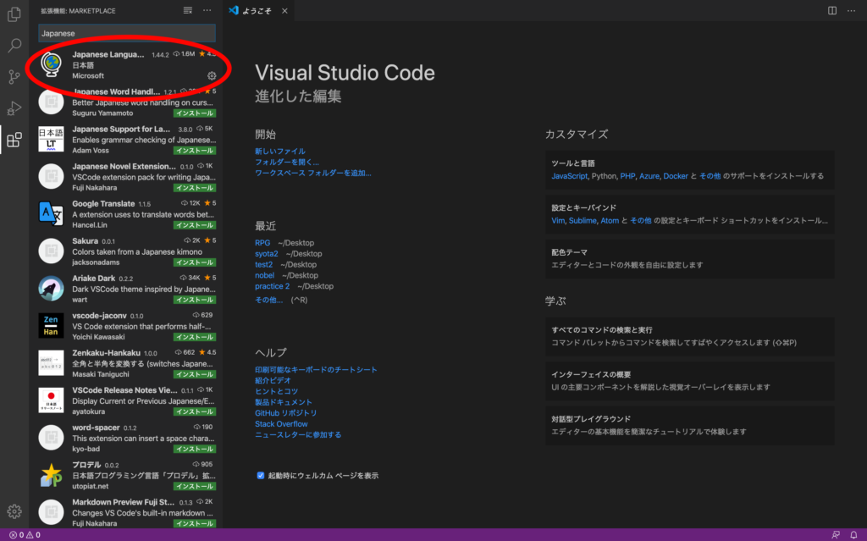Click ワークスペース フォルダーを追加 link
This screenshot has height=541, width=867.
(313, 174)
